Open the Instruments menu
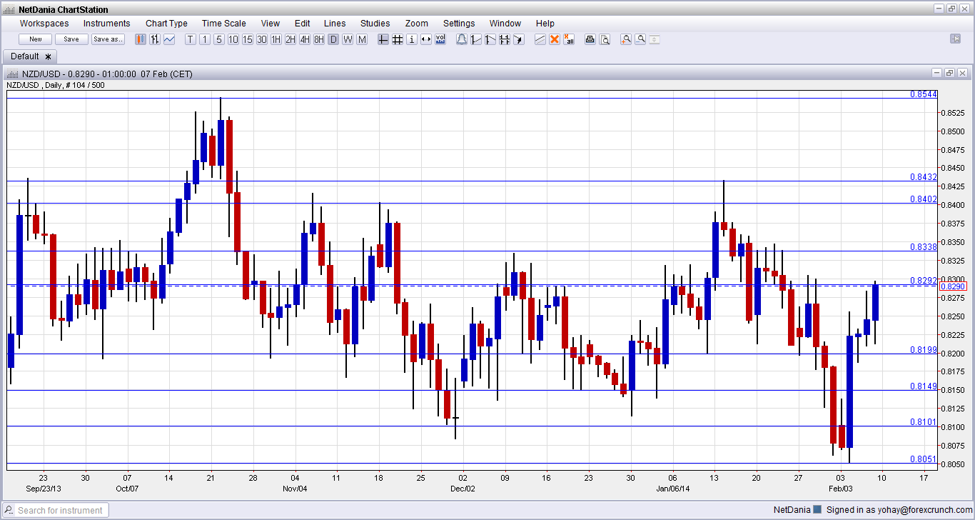 pos(107,24)
